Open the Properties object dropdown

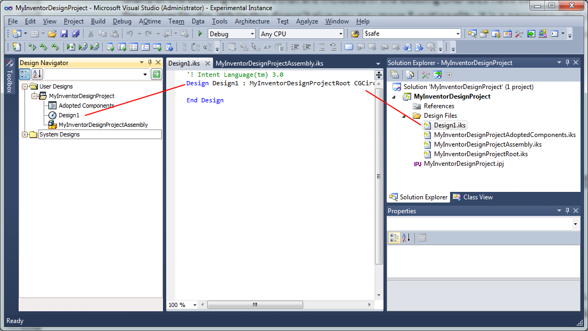[575, 224]
